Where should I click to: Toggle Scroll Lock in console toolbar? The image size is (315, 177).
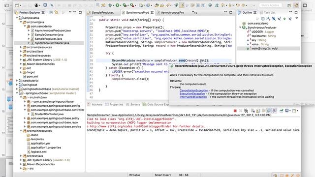258,111
